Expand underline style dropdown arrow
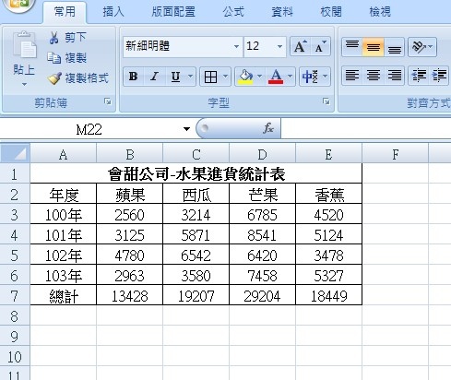451x380 pixels. pos(190,77)
